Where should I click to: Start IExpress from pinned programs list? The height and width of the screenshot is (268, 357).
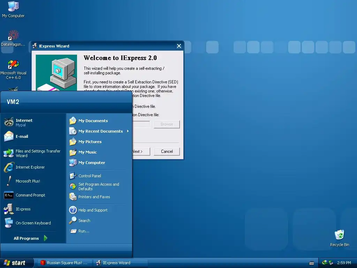(9, 209)
